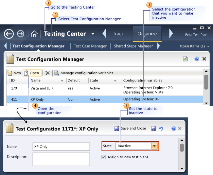Select the XP Only configuration row
This screenshot has height=175, width=213.
coord(105,99)
